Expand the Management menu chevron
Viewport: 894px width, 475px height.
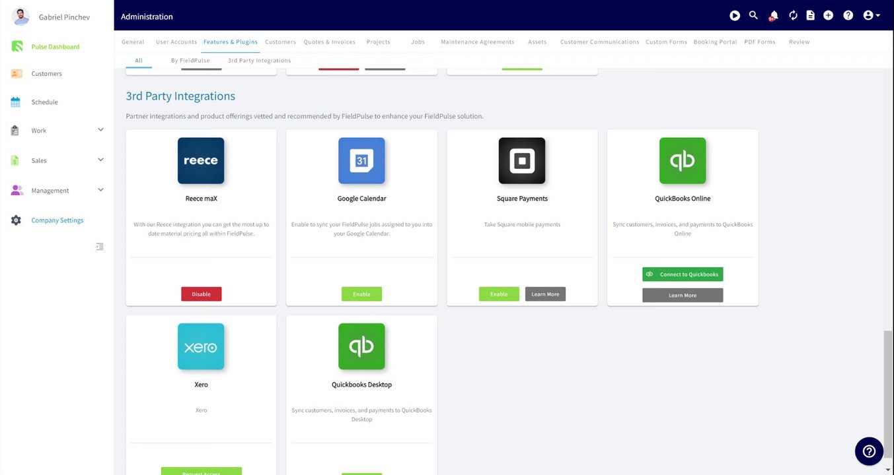[x=100, y=190]
